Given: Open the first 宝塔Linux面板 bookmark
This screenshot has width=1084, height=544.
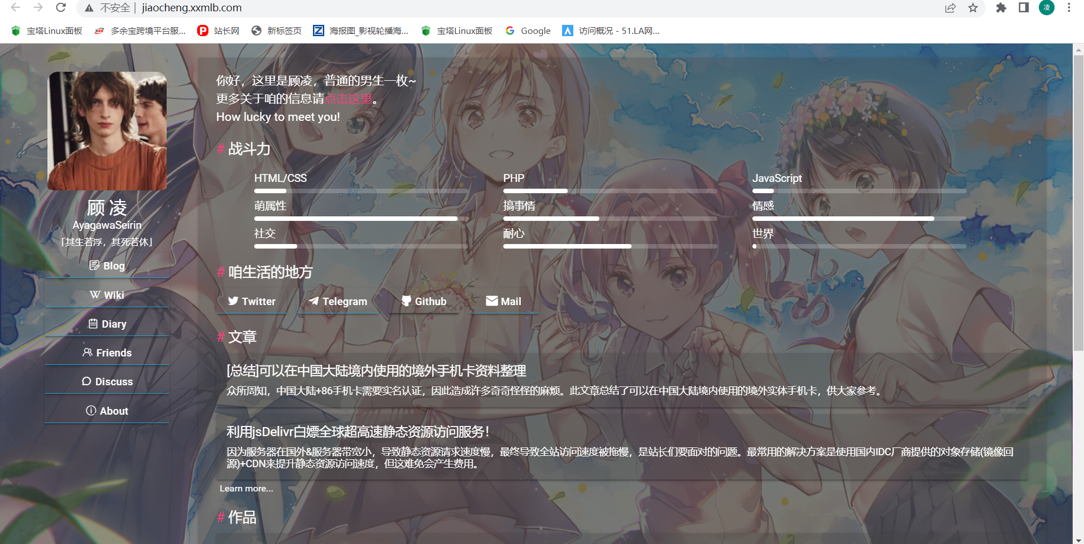Looking at the screenshot, I should pos(47,31).
